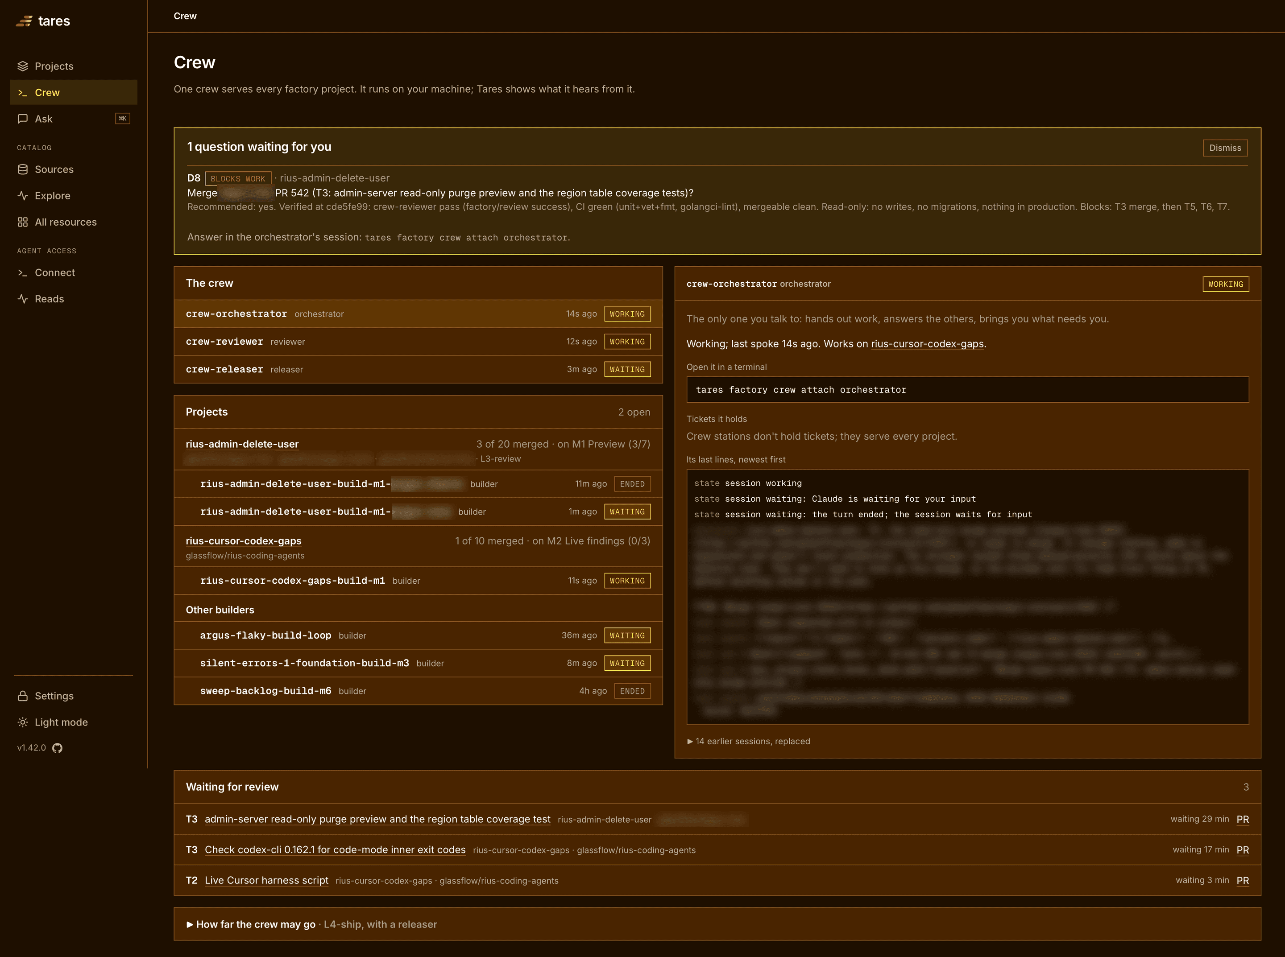Image resolution: width=1285 pixels, height=957 pixels.
Task: Follow rius-cursor-codex-gaps link in orchestrator detail
Action: click(x=927, y=344)
